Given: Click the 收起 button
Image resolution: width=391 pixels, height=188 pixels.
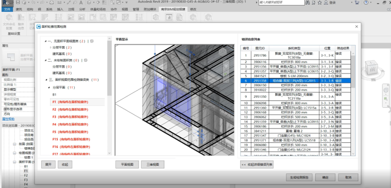Looking at the screenshot, I should pyautogui.click(x=65, y=164).
